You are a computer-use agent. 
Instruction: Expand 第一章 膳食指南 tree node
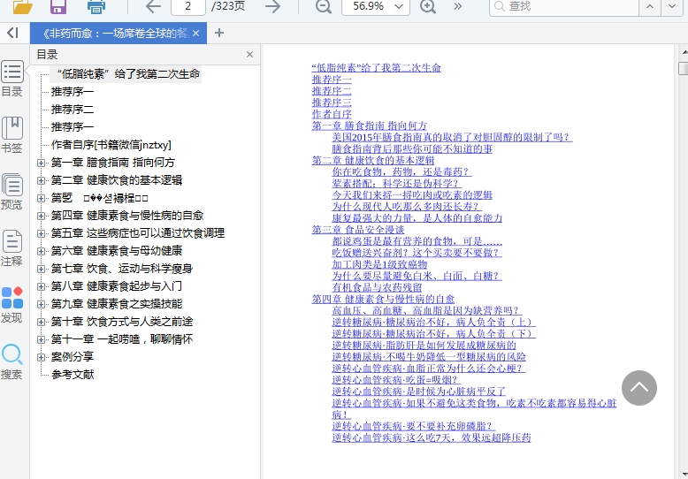(41, 163)
